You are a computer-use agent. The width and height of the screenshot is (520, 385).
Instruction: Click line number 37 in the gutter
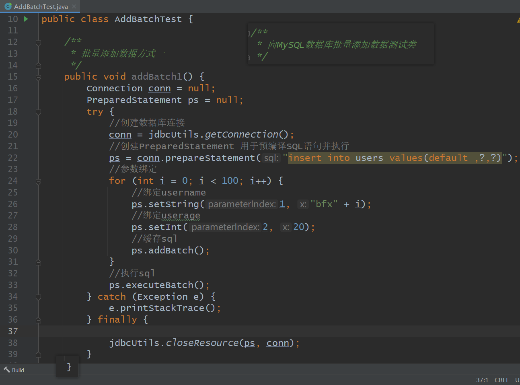point(13,331)
